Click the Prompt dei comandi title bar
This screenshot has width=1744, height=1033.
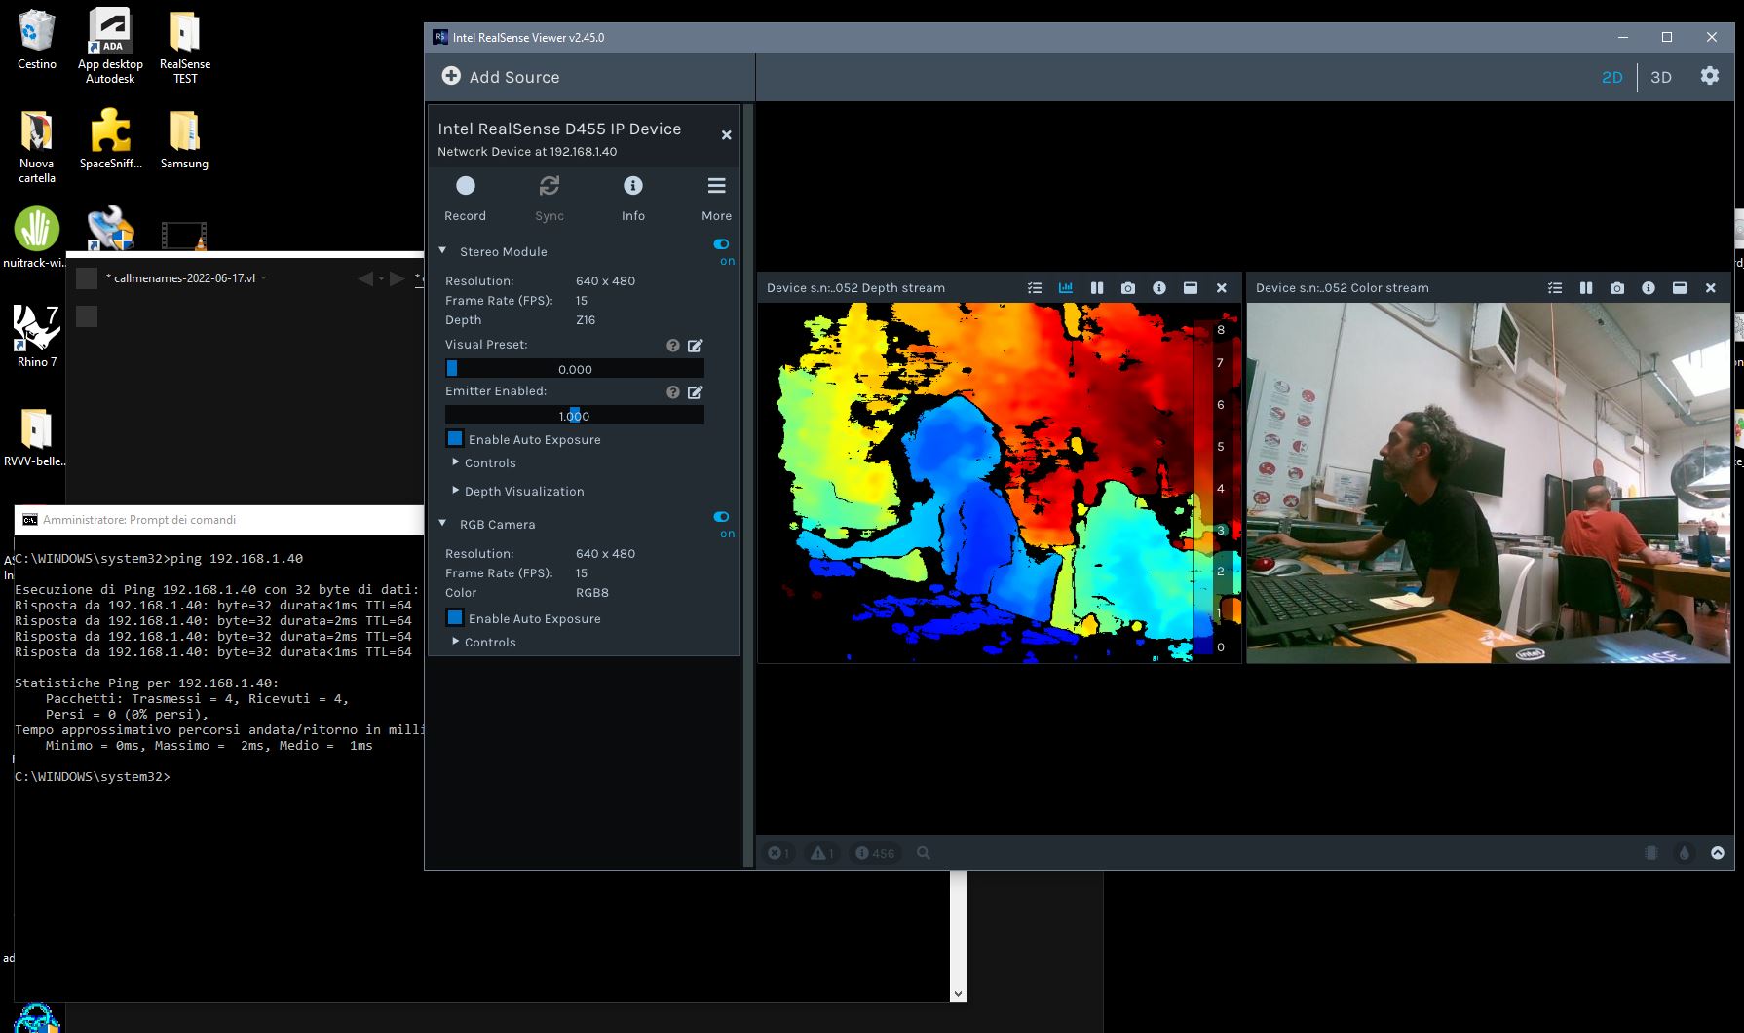pos(219,520)
